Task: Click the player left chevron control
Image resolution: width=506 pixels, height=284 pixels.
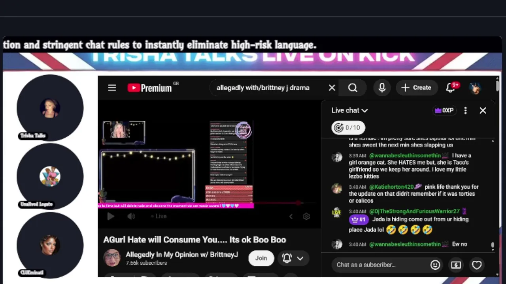Action: [x=291, y=216]
